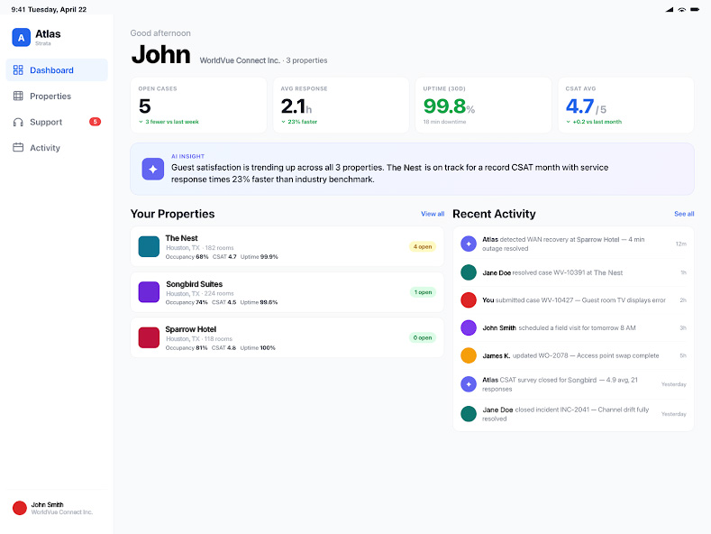The width and height of the screenshot is (711, 534).
Task: Click View all properties link
Action: 433,214
